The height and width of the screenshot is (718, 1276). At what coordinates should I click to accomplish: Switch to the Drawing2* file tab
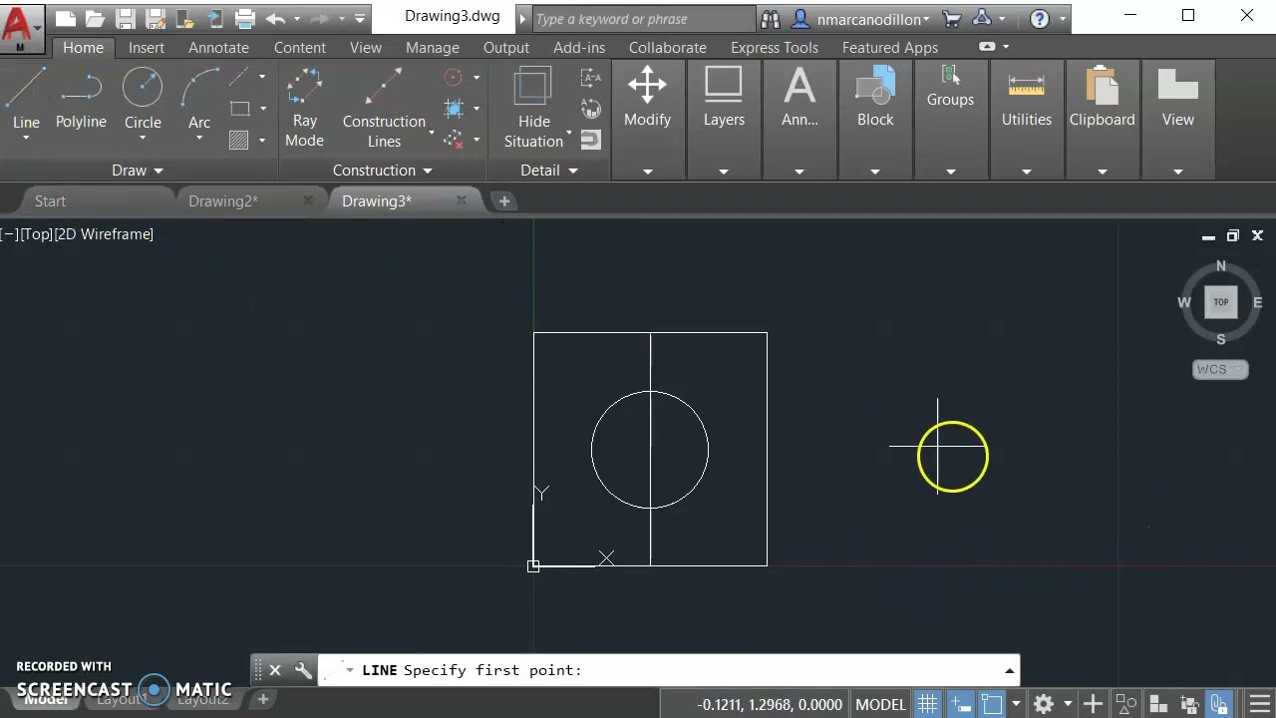click(x=223, y=200)
